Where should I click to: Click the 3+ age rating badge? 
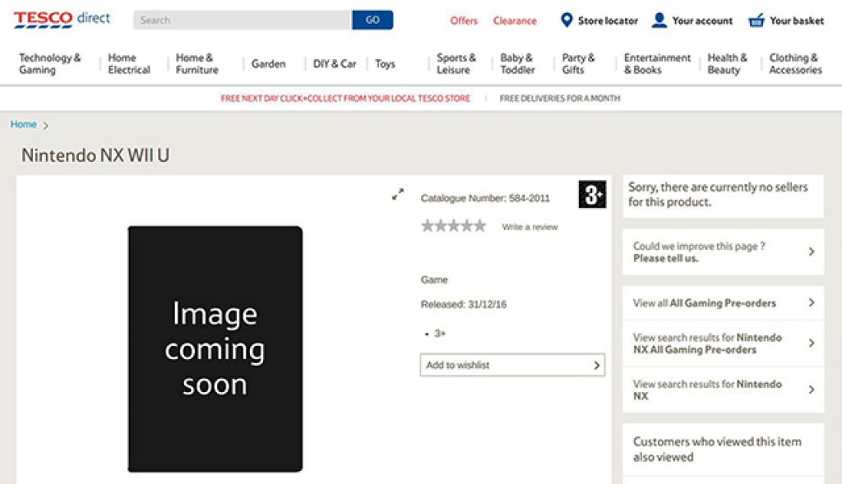click(x=592, y=194)
